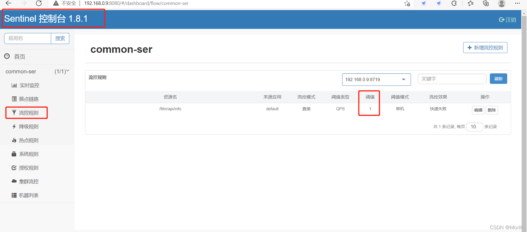
Task: Click the 新增流控规则 button
Action: [485, 48]
